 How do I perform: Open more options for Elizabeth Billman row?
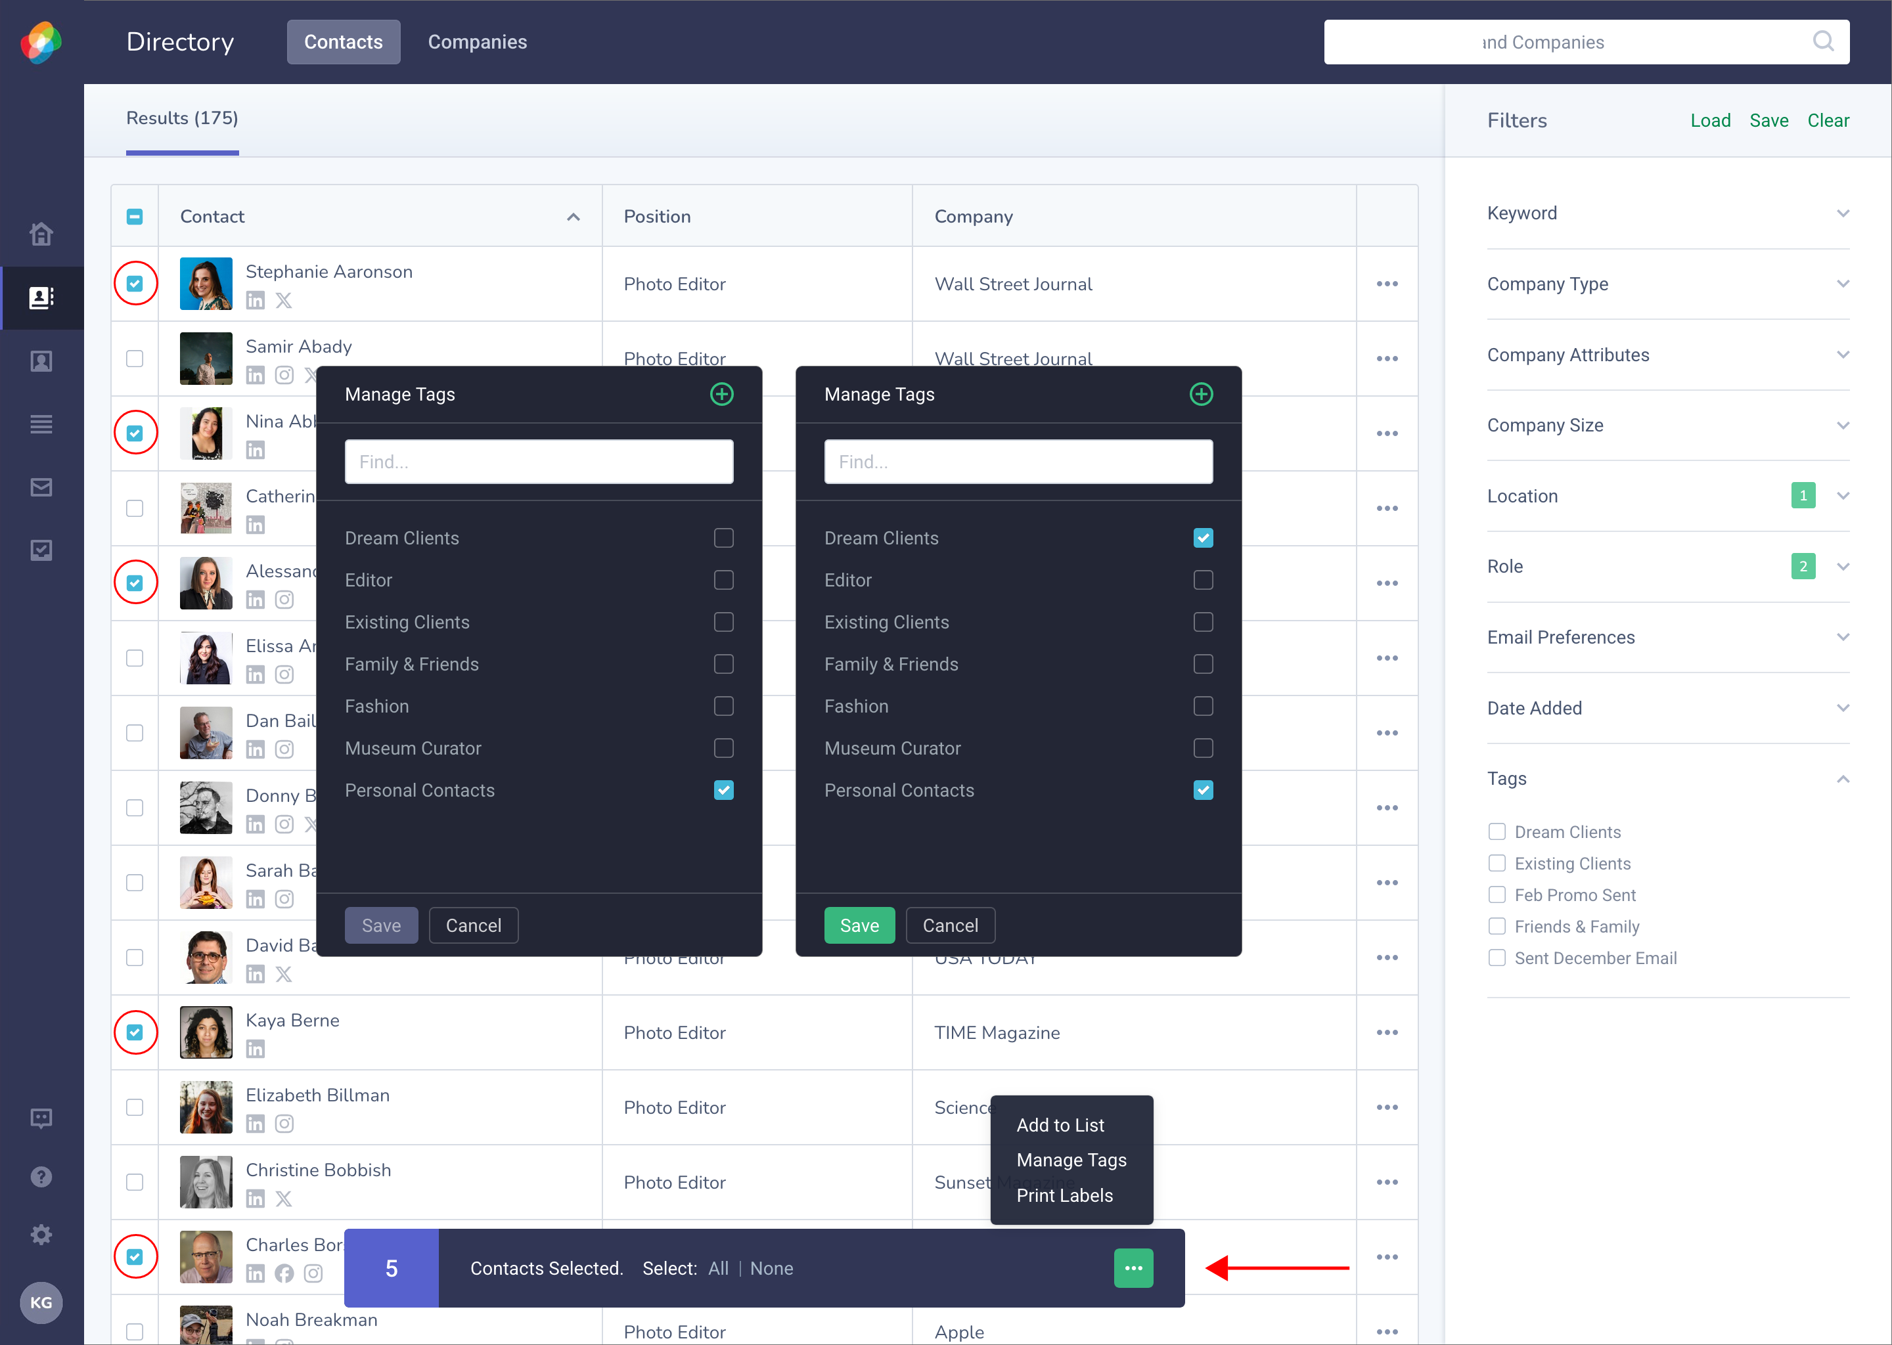[x=1387, y=1107]
